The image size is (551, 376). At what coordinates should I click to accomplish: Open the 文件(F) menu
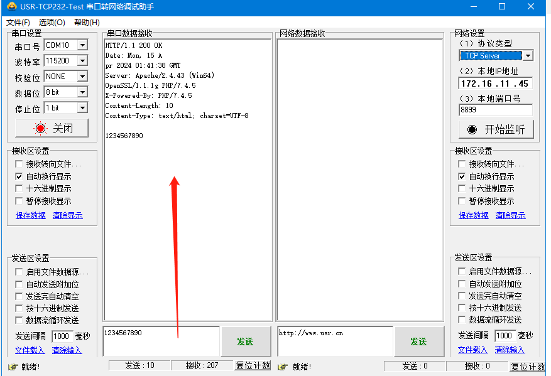coord(18,23)
